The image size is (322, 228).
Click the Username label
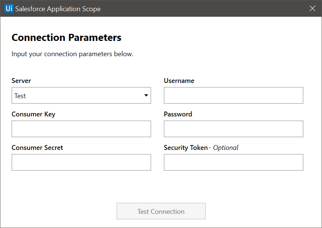pyautogui.click(x=179, y=81)
